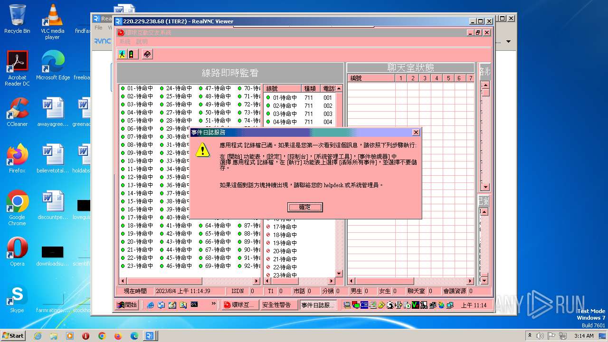Click scroll-down arrow of line table
This screenshot has width=608, height=342.
pyautogui.click(x=339, y=274)
